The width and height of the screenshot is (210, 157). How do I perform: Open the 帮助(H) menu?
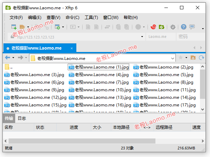tap(131, 18)
